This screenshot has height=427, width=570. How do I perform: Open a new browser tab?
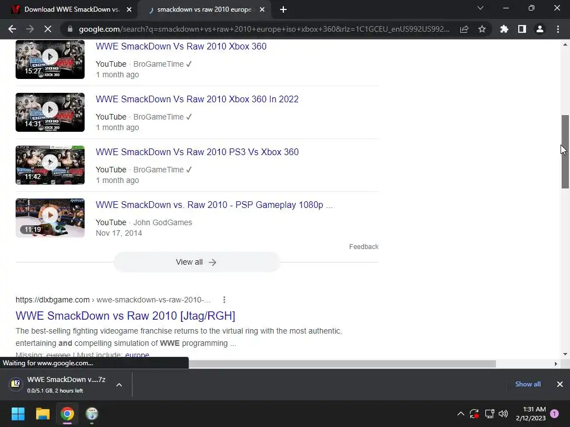click(283, 9)
